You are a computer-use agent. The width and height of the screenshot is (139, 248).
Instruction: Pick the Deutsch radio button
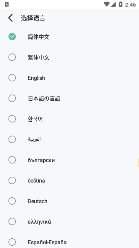coord(12,201)
